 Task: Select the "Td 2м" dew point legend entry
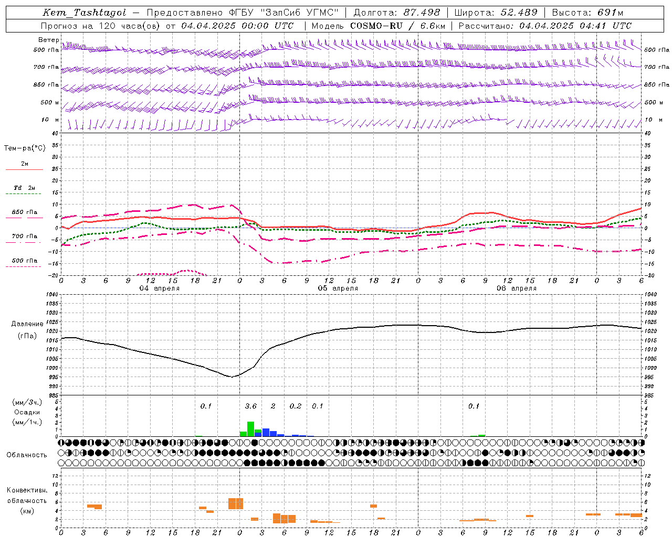(x=25, y=188)
